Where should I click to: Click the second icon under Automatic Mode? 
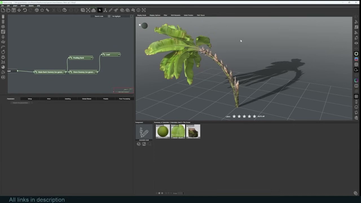coord(144,144)
